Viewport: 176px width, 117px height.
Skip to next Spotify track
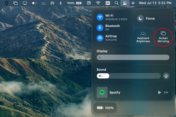click(166, 93)
